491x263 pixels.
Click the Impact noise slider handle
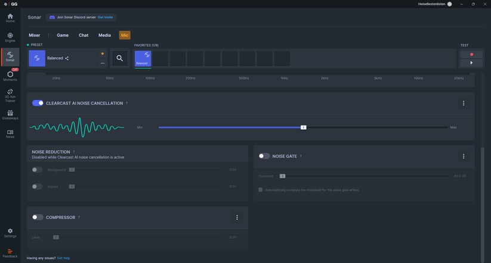(72, 186)
